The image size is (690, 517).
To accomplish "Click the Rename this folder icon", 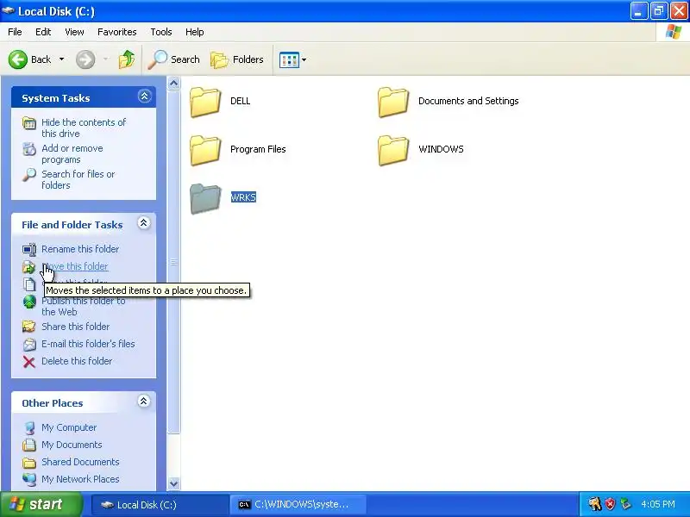I will 29,250.
